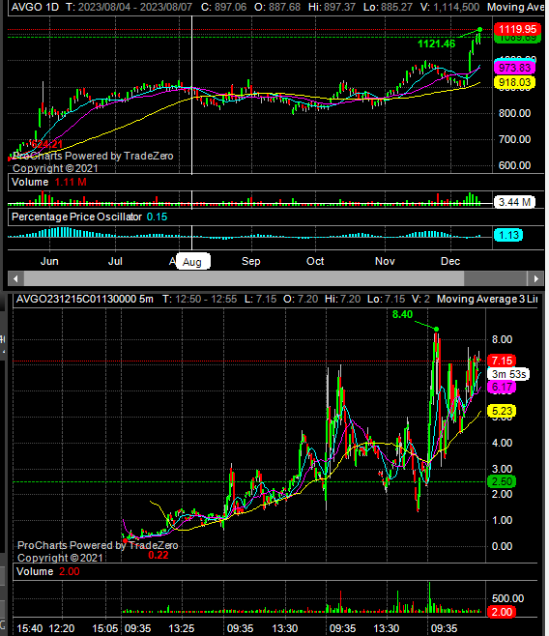Click the Volume 2.00 label in lower chart

48,572
